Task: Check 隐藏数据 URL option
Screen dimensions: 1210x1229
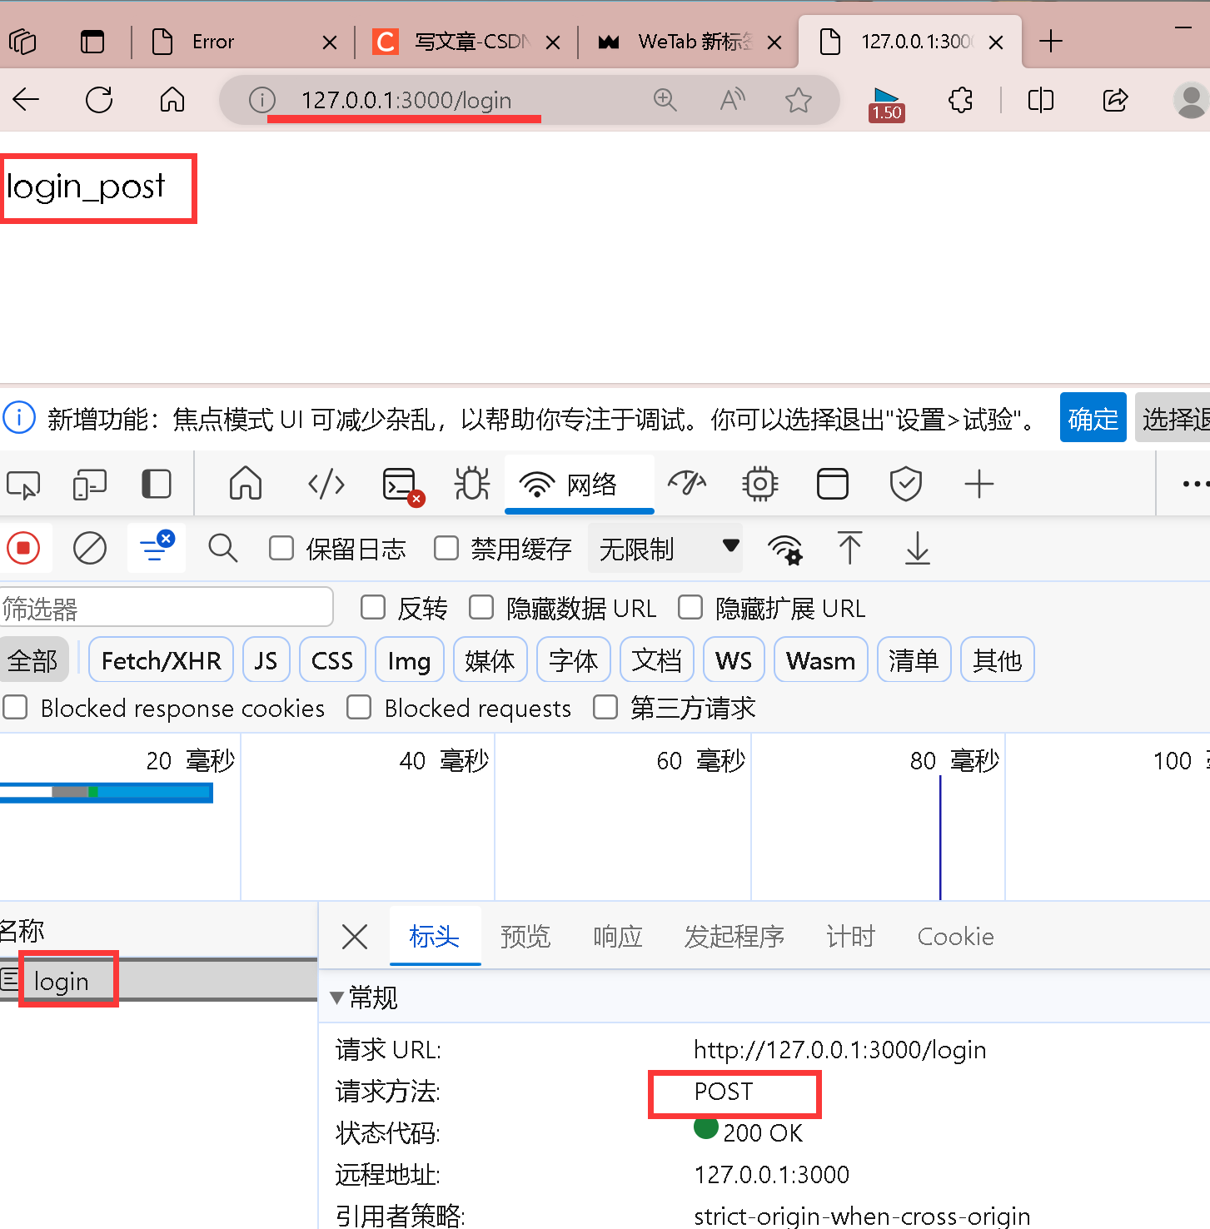Action: pos(481,608)
